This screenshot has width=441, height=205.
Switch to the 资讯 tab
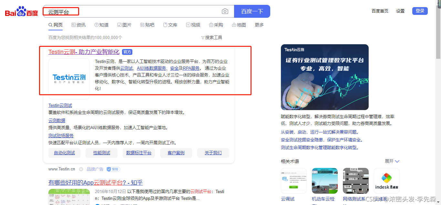pos(78,25)
